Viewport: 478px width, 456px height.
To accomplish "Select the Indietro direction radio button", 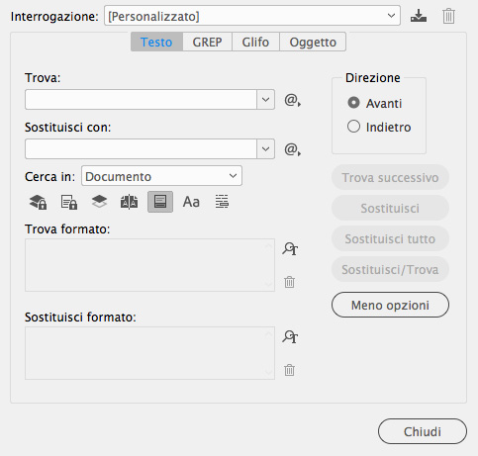I will point(353,127).
